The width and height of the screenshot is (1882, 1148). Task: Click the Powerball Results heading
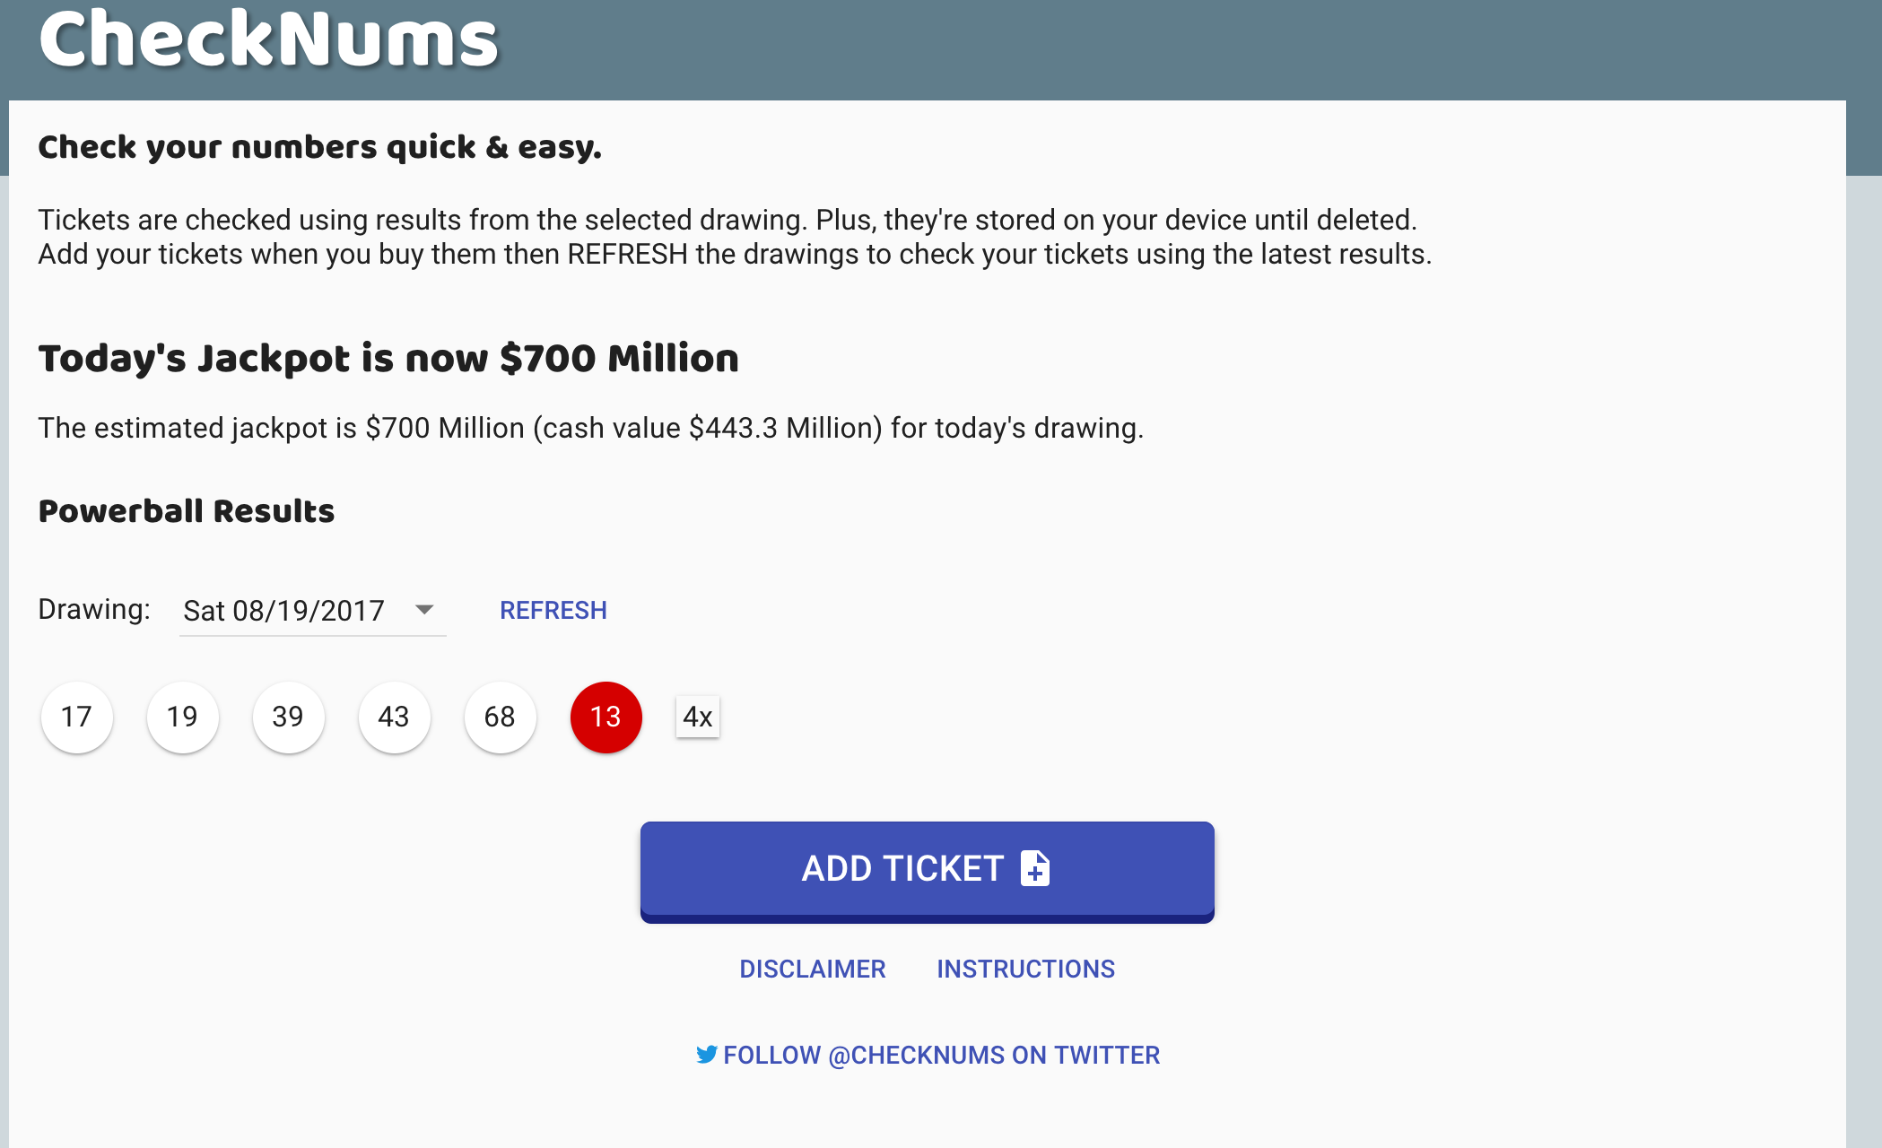coord(186,510)
